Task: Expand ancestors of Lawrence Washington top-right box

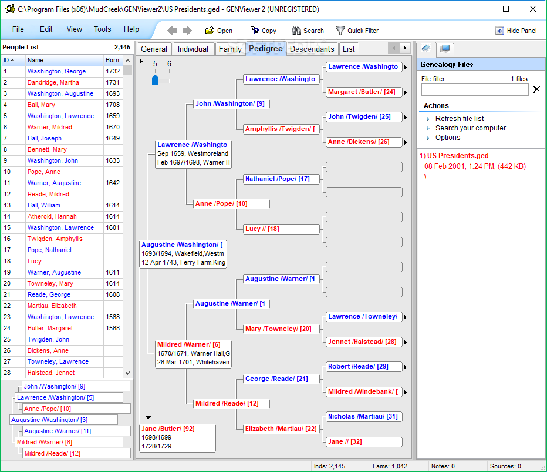Action: [x=406, y=67]
